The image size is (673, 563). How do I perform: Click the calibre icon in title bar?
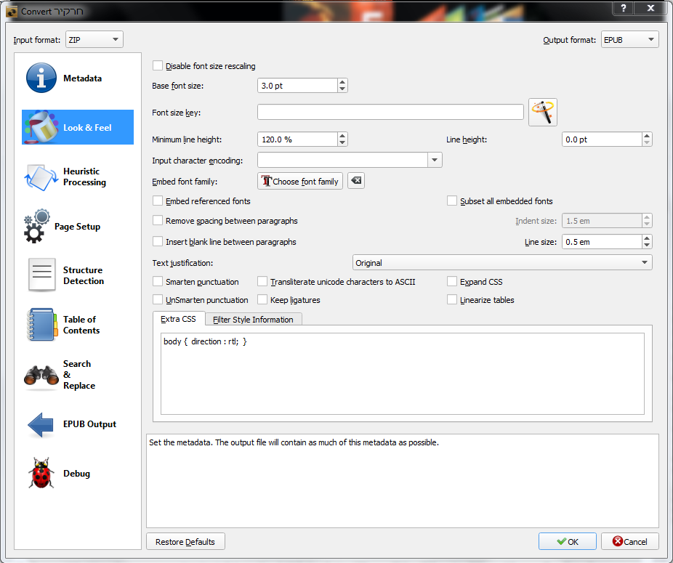pyautogui.click(x=12, y=11)
